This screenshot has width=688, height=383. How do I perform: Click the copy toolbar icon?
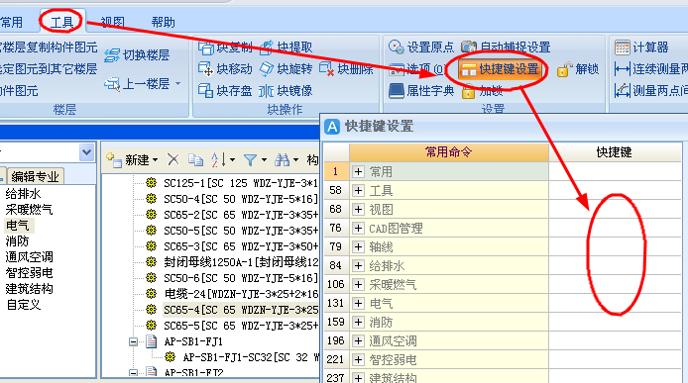[195, 160]
